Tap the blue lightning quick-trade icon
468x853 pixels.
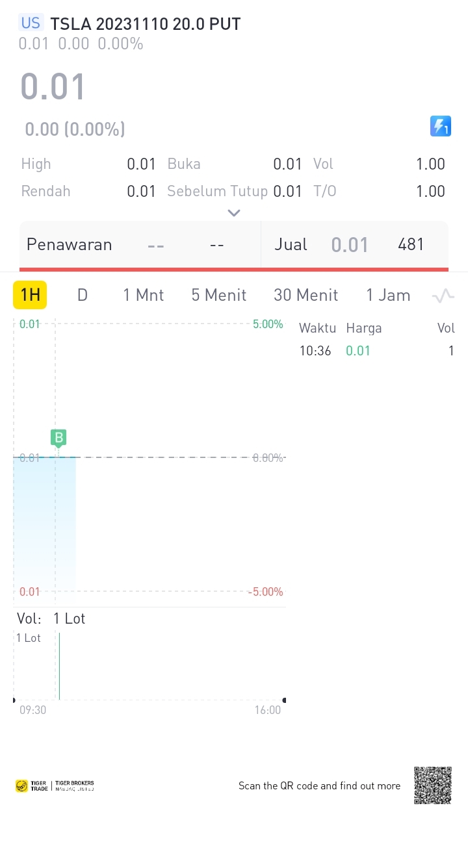tap(441, 126)
